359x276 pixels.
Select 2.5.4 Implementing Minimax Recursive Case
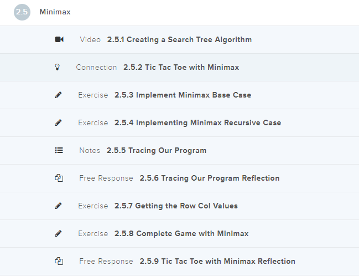point(197,122)
